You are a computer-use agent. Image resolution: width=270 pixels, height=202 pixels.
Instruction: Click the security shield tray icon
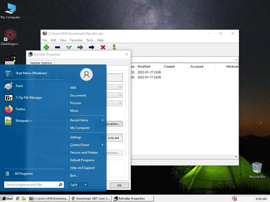(x=234, y=199)
